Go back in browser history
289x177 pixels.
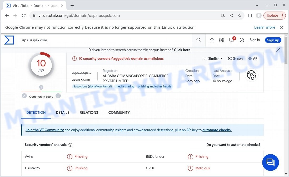click(x=7, y=16)
